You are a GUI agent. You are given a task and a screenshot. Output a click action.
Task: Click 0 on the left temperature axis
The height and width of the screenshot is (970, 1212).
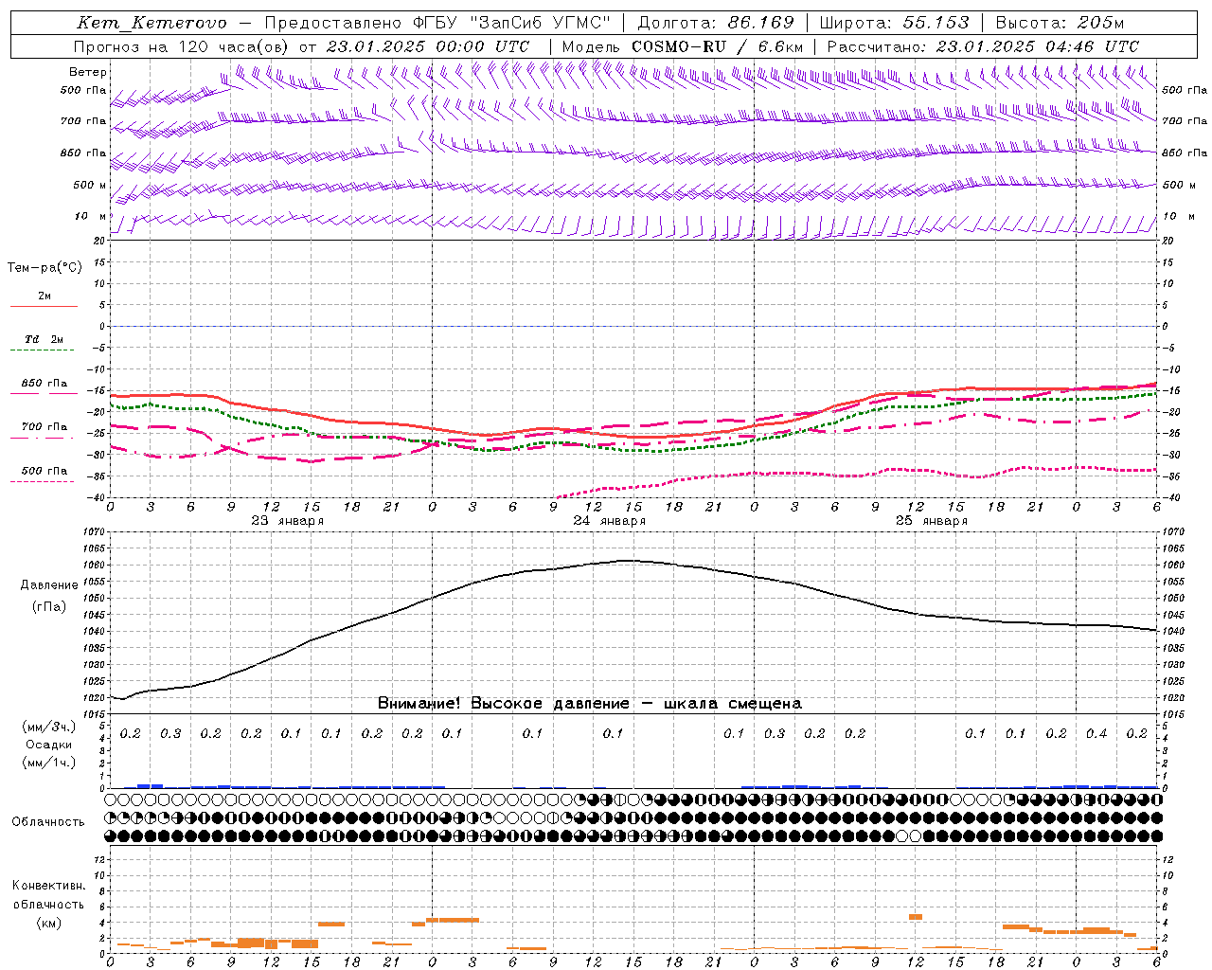pyautogui.click(x=103, y=327)
